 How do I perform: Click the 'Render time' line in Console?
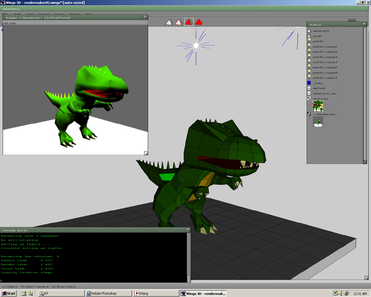pyautogui.click(x=28, y=264)
